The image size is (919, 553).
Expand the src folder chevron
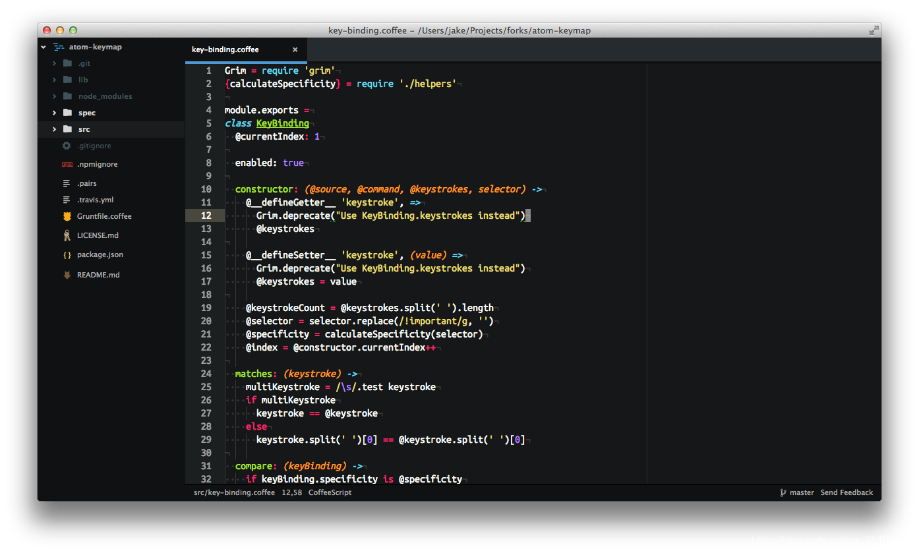click(x=54, y=129)
